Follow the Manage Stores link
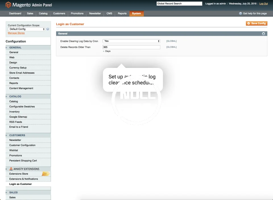 point(16,33)
